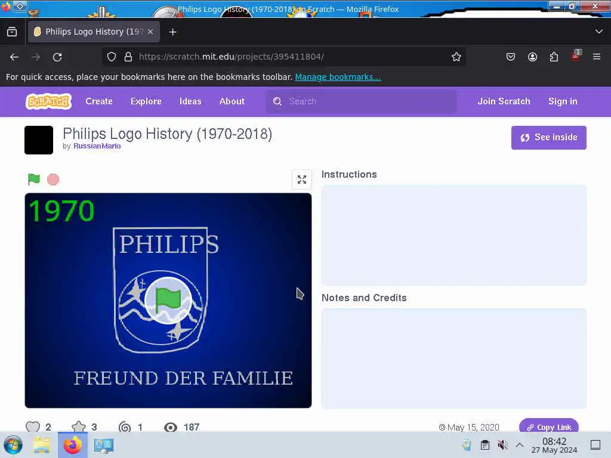The height and width of the screenshot is (458, 611).
Task: Click the show desktop button in the tray
Action: [595, 445]
